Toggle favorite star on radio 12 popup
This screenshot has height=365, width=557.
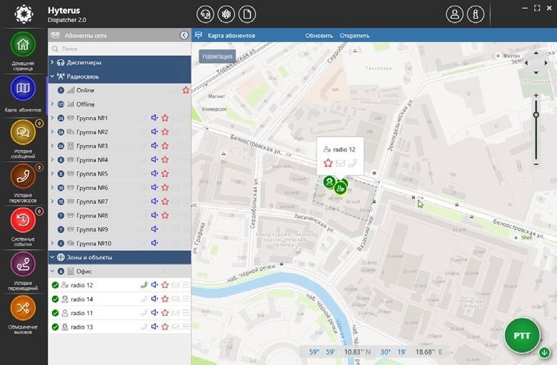[328, 163]
